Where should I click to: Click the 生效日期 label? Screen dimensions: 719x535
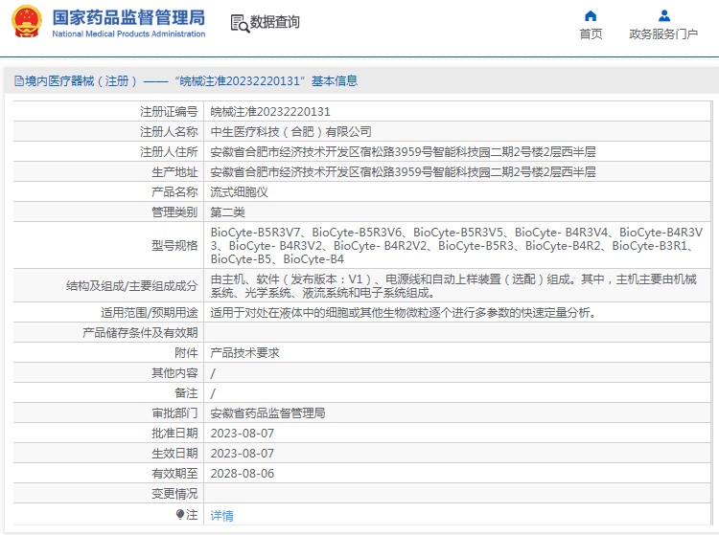coord(174,454)
